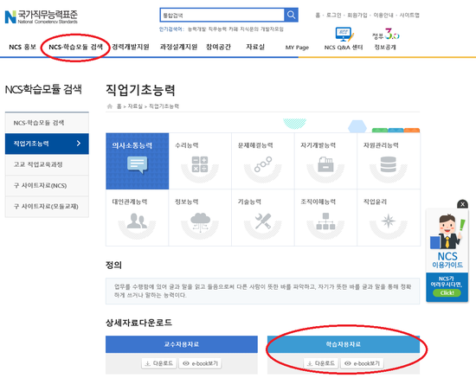Select the 문제해결능력 tile icon
This screenshot has width=476, height=378.
[263, 164]
